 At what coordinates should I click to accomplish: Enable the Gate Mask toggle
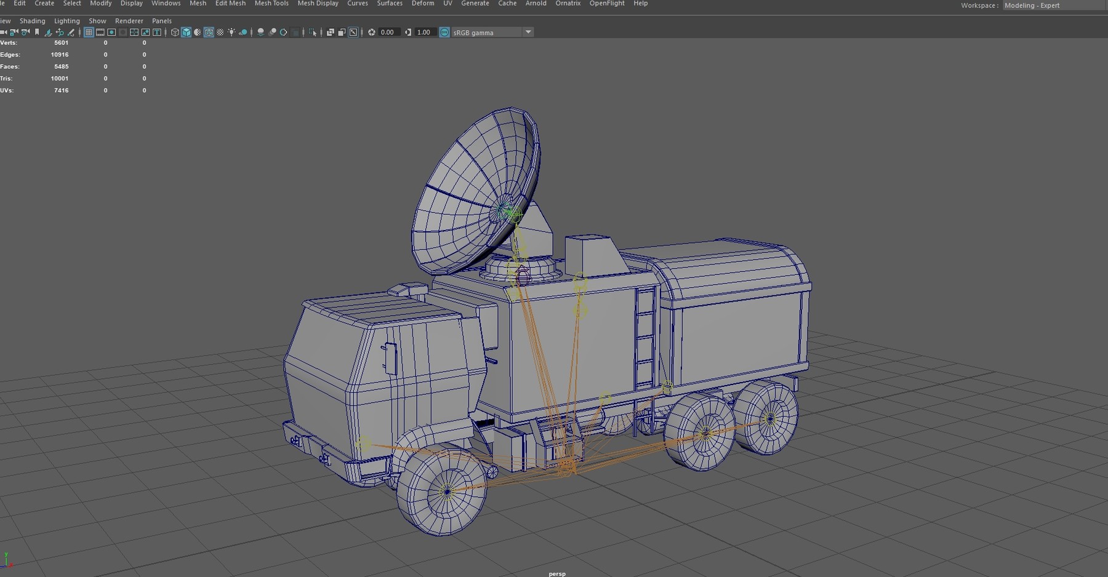point(122,32)
